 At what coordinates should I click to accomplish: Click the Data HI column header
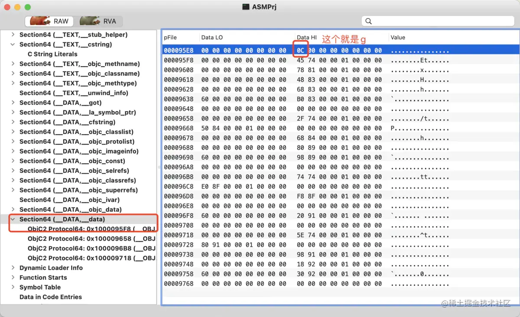341,38
